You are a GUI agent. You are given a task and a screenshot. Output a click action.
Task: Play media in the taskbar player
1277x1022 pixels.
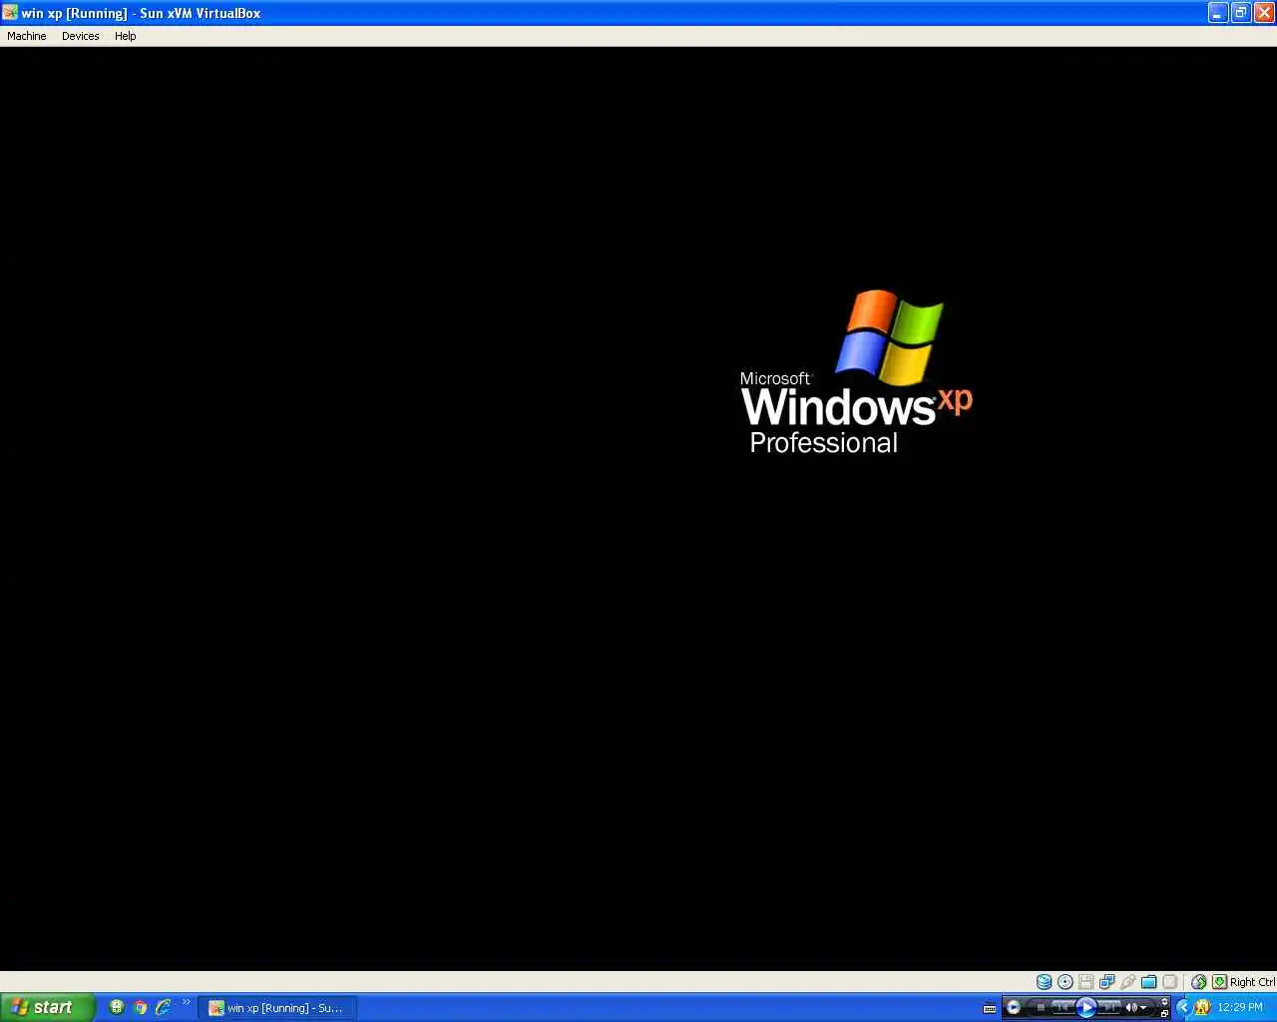pyautogui.click(x=1086, y=1007)
